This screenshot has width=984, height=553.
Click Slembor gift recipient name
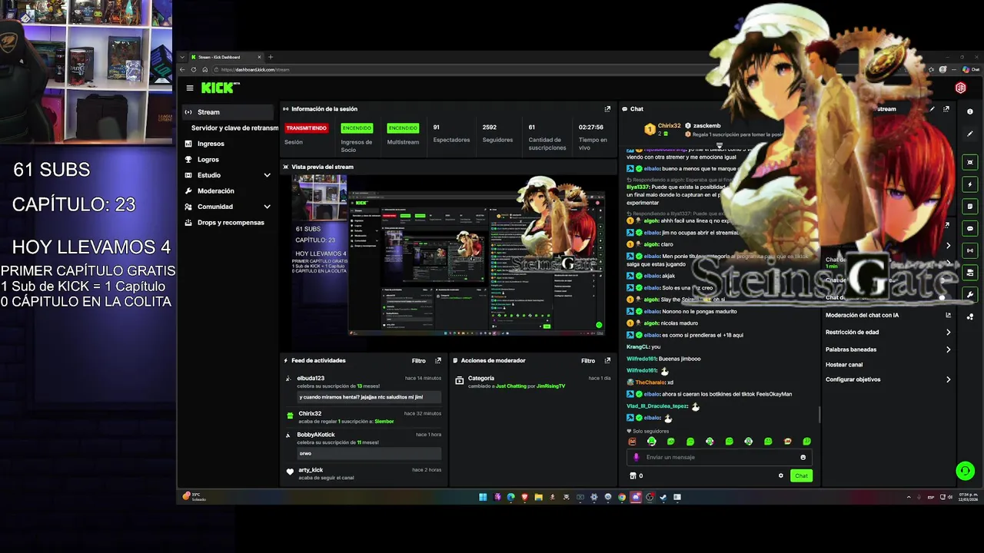click(x=384, y=421)
